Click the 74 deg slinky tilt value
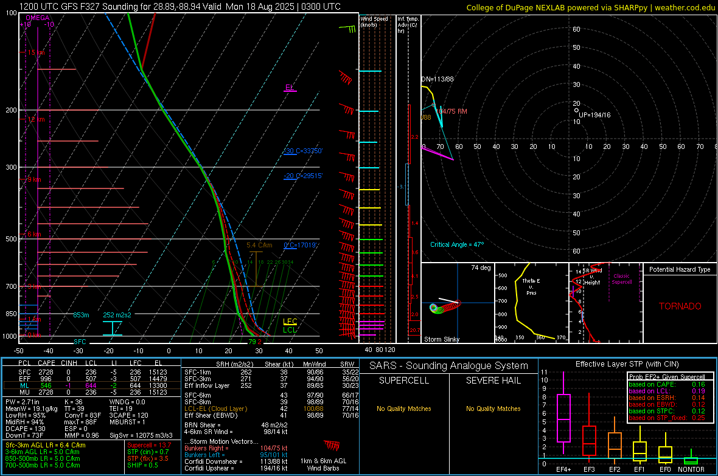 [481, 267]
